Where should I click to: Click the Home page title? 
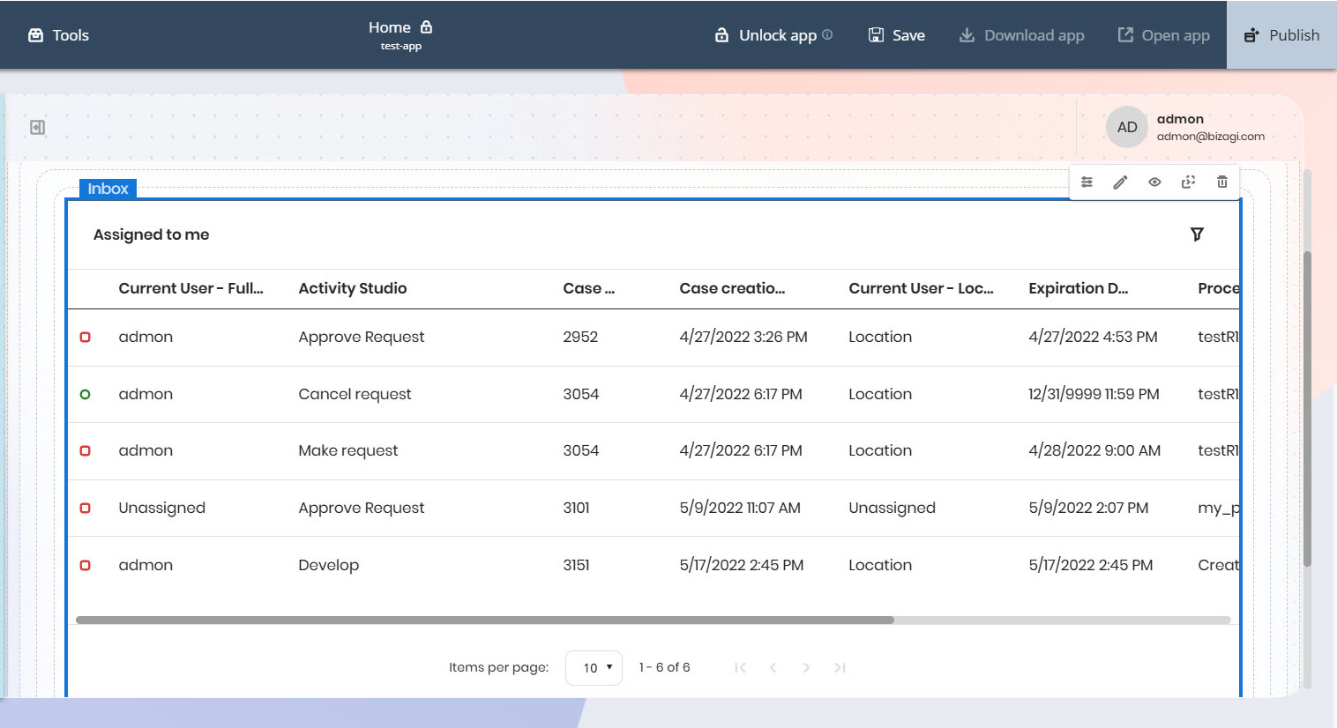(390, 27)
